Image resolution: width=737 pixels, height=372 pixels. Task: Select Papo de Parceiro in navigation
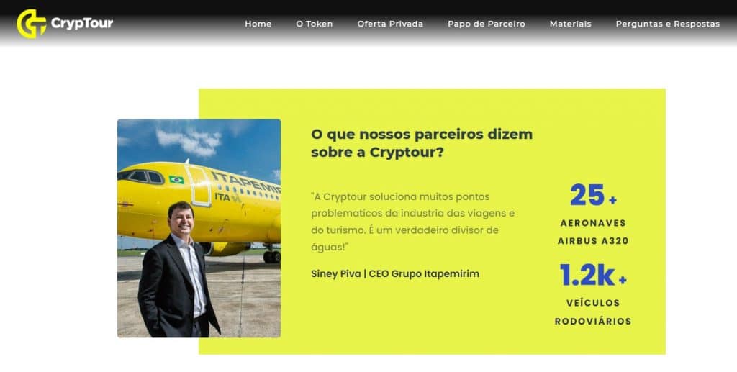pyautogui.click(x=487, y=24)
